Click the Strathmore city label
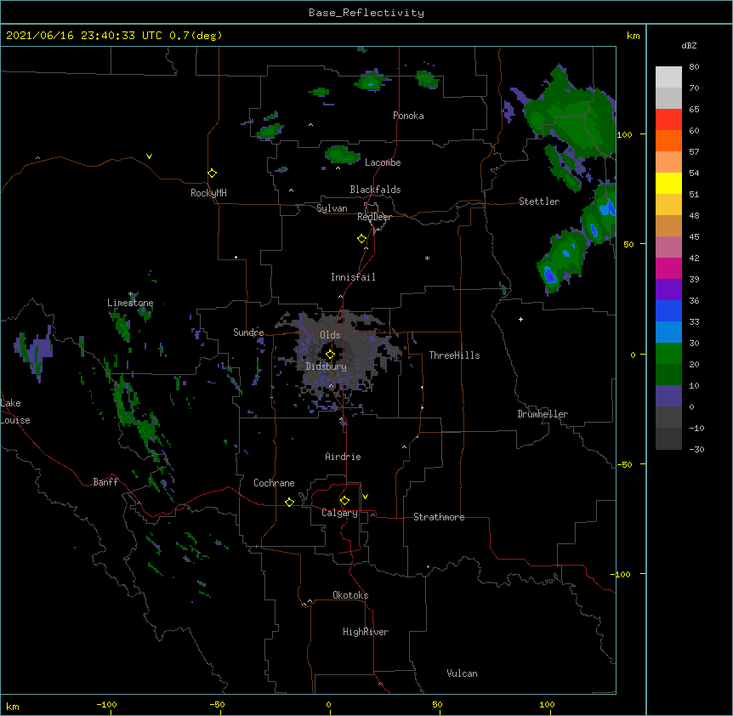733x716 pixels. point(439,517)
